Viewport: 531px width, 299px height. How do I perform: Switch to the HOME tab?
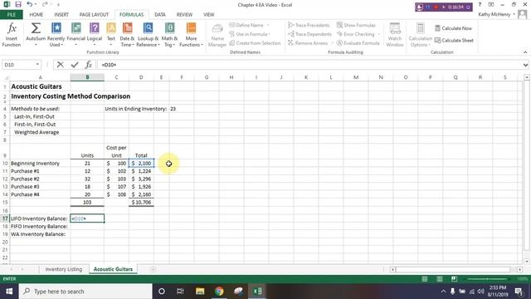pos(37,15)
